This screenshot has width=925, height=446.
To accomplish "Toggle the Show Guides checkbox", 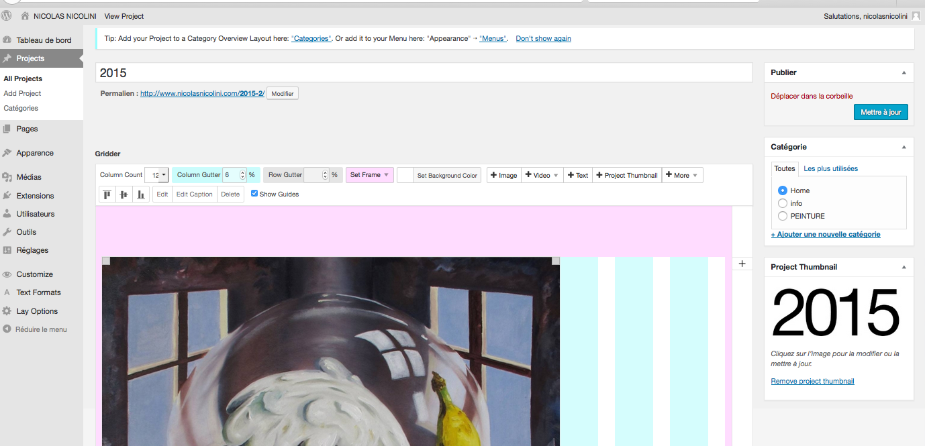I will click(254, 194).
